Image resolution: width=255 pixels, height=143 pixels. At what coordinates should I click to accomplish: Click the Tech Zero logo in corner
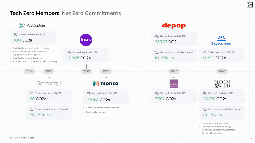[x=250, y=5]
